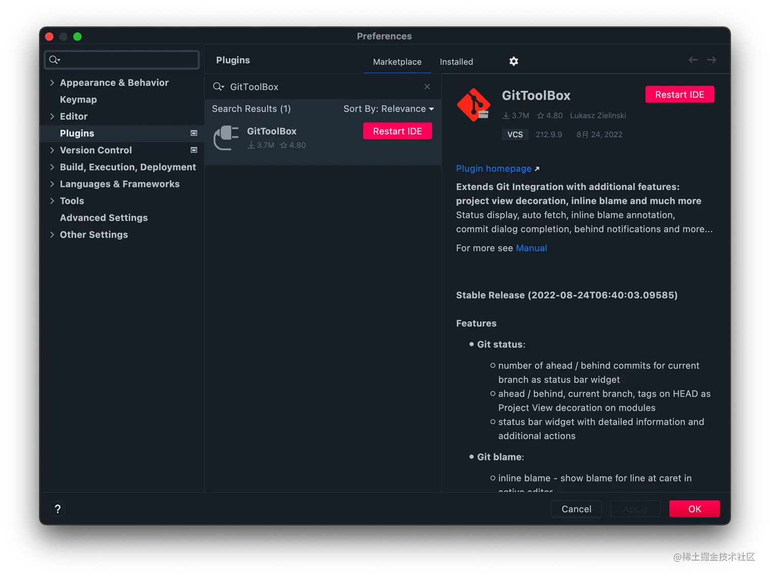Switch to the Installed tab
Viewport: 770px width, 577px height.
click(456, 62)
